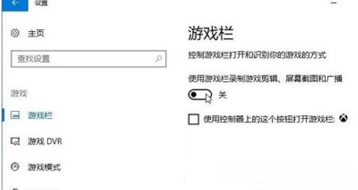The image size is (358, 190).
Task: Select 游戏栏 in the sidebar
Action: click(40, 116)
